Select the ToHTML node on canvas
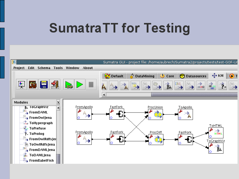The width and height of the screenshot is (239, 179). pos(216,133)
